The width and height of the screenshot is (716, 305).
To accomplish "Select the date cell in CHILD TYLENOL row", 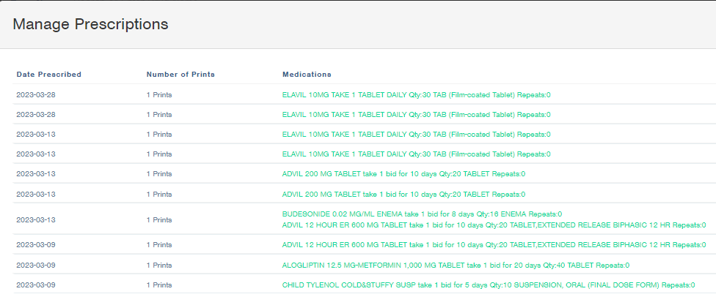I will 36,285.
